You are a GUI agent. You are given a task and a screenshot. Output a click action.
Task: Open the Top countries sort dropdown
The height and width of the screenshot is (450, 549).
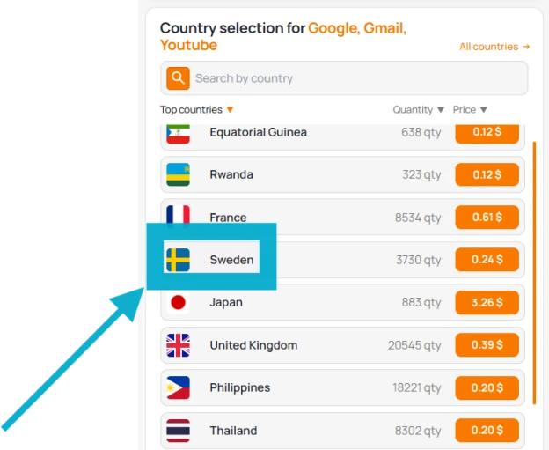(196, 110)
